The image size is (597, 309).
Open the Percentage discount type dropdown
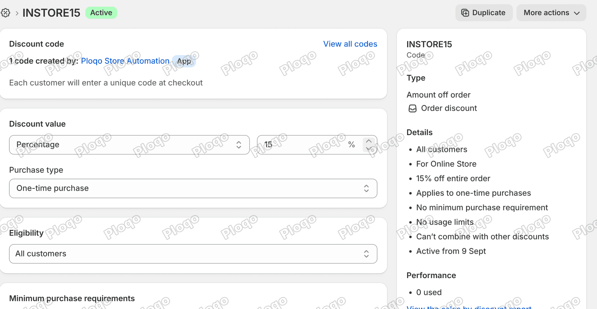point(129,145)
